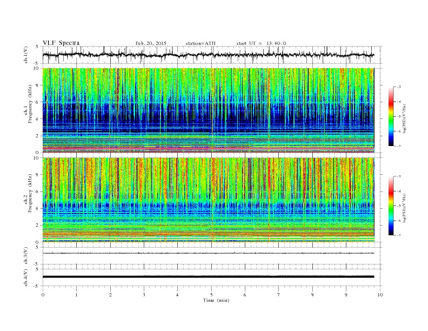Click the "-3" label on ch.1 color bar
Screen dimensions: 428x331
[x=398, y=87]
